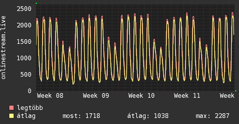Screen dimensions: 239x124
Task: Click the 'max: 2287' statistic
Action: (x=212, y=116)
